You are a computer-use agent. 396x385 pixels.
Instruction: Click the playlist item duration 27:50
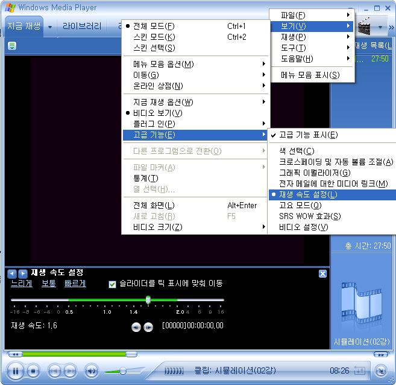(380, 59)
